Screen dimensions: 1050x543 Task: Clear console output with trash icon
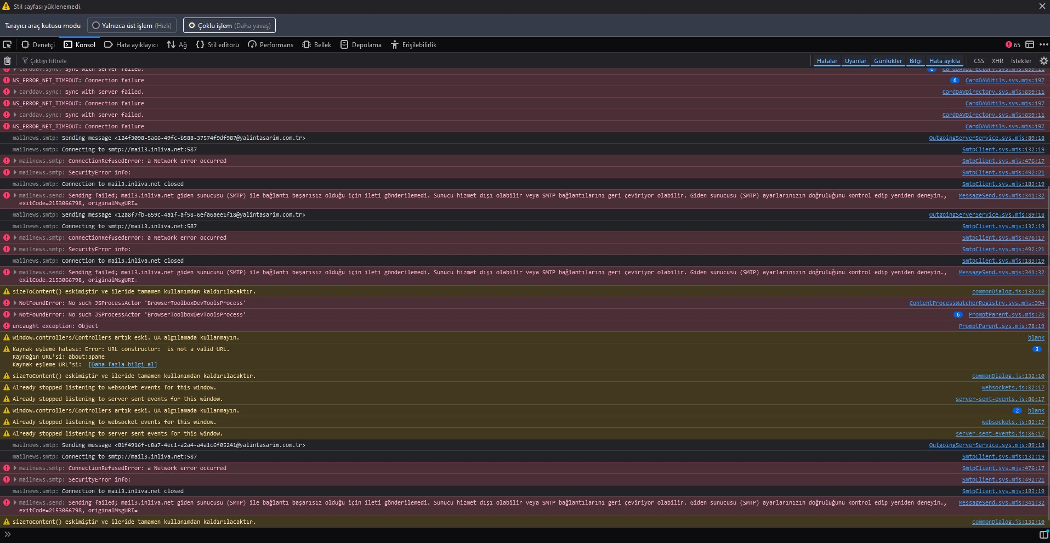(x=7, y=61)
